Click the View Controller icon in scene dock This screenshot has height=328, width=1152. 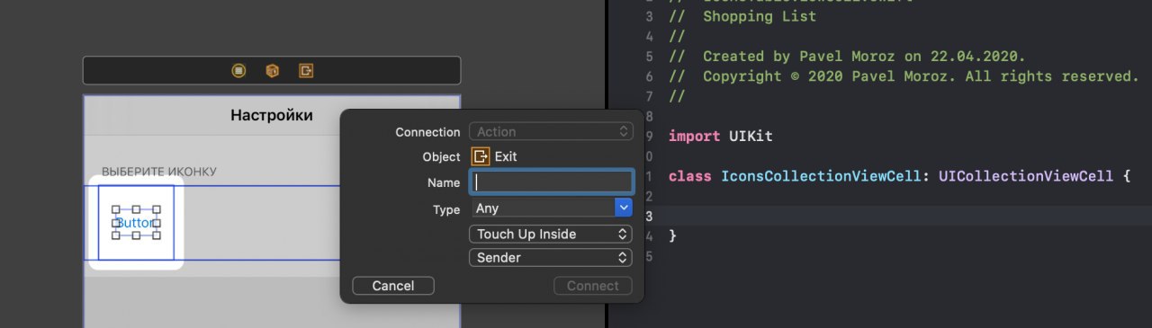tap(238, 70)
